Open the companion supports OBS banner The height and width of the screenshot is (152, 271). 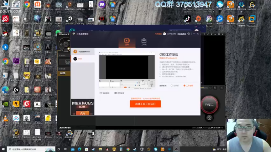83,107
